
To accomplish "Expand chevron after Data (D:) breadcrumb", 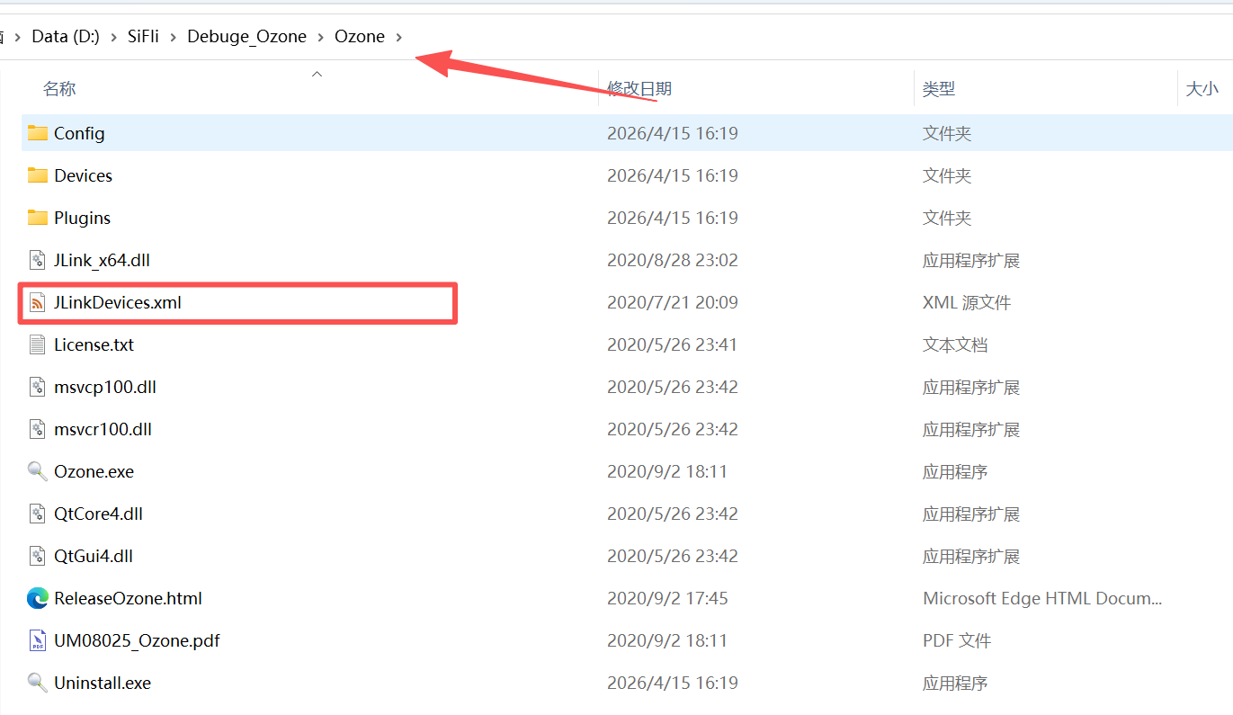I will click(114, 37).
